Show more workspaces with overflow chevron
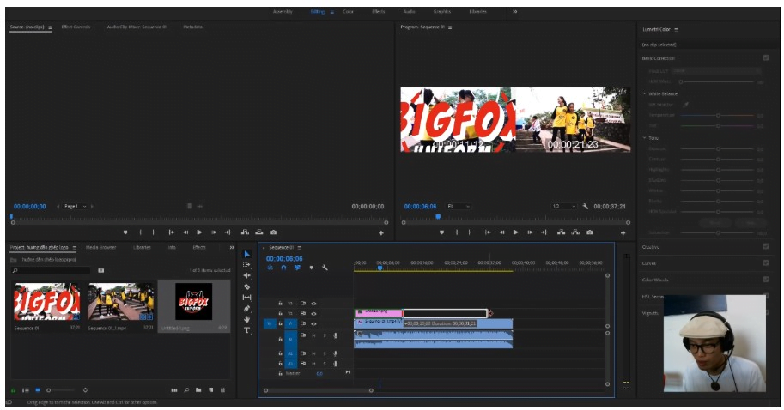 click(x=514, y=11)
